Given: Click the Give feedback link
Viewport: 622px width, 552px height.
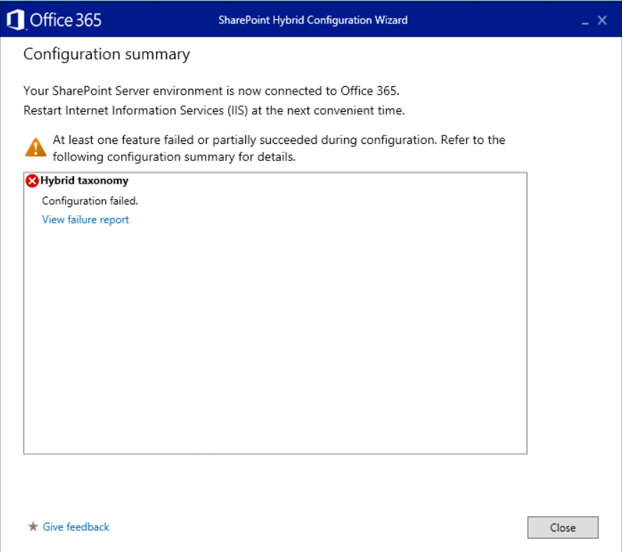Looking at the screenshot, I should coord(76,526).
